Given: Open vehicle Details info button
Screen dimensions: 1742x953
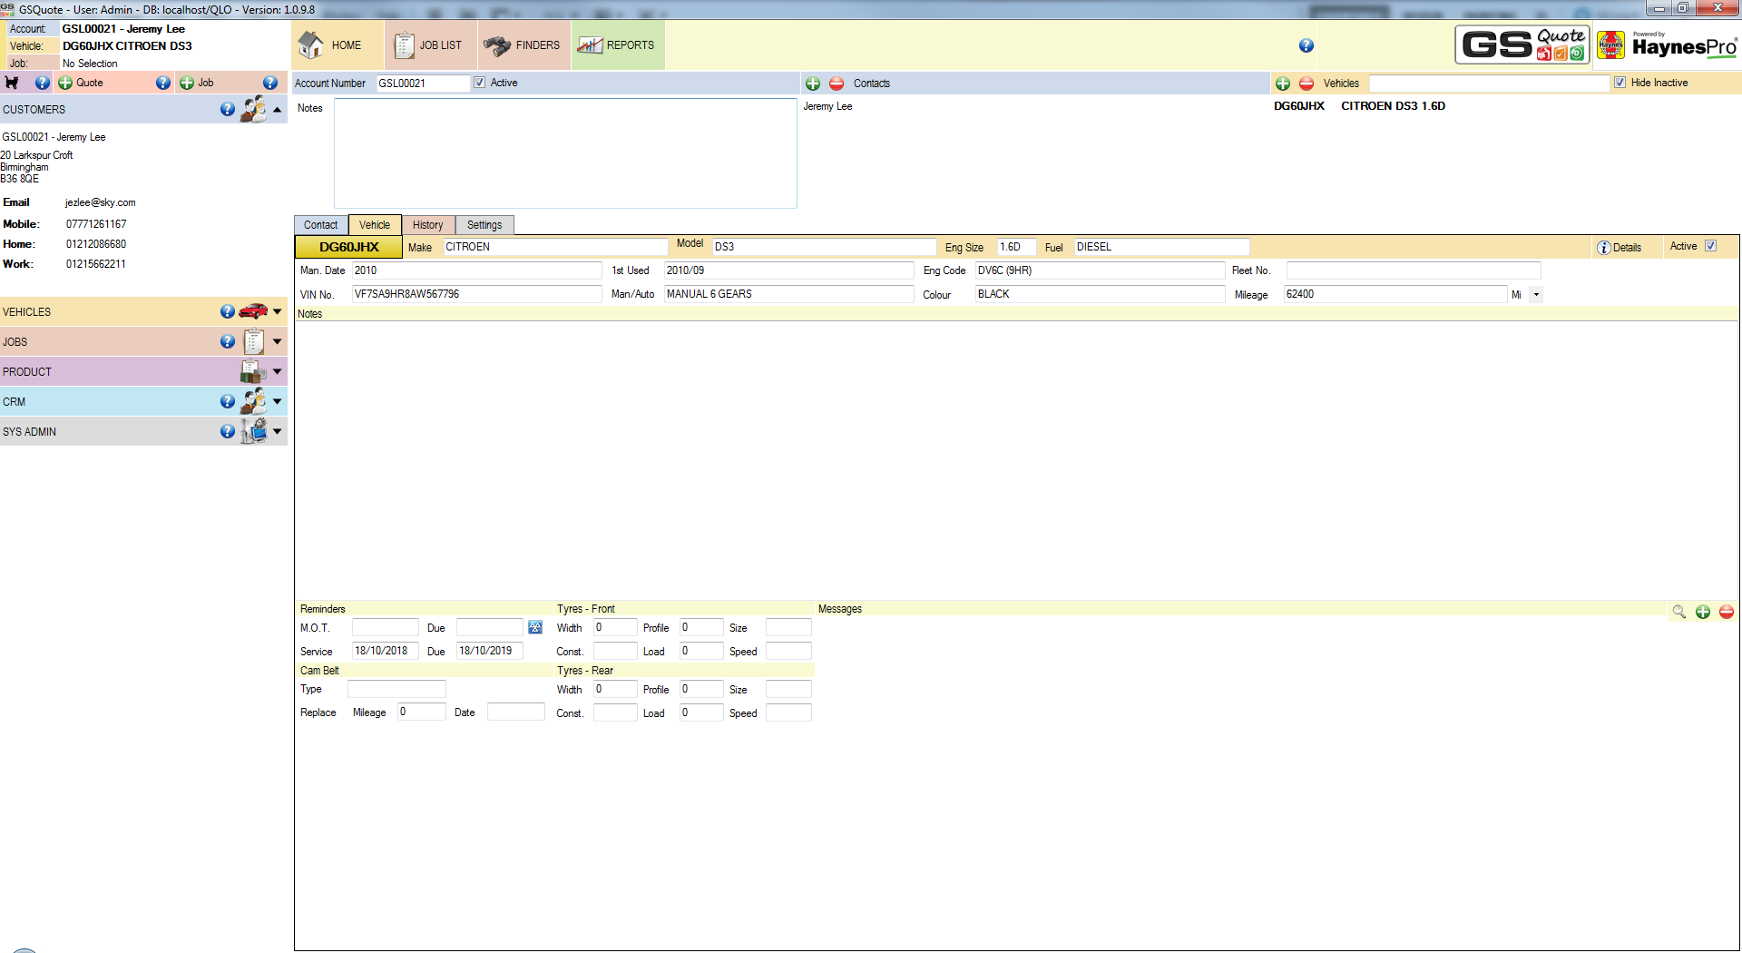Looking at the screenshot, I should tap(1620, 248).
